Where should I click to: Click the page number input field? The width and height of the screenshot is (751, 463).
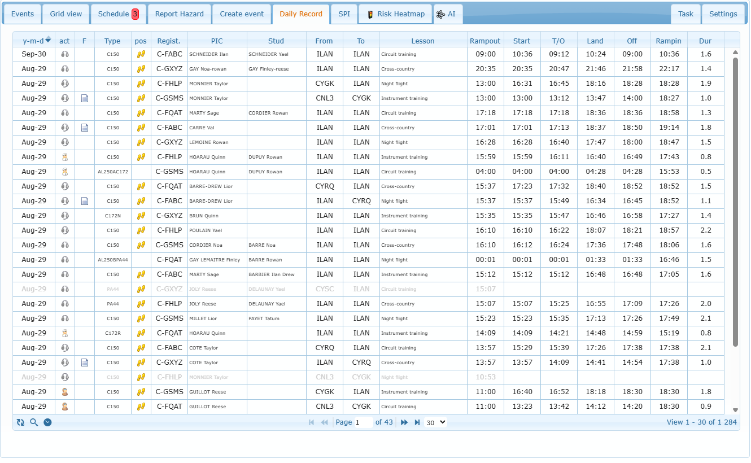[363, 422]
